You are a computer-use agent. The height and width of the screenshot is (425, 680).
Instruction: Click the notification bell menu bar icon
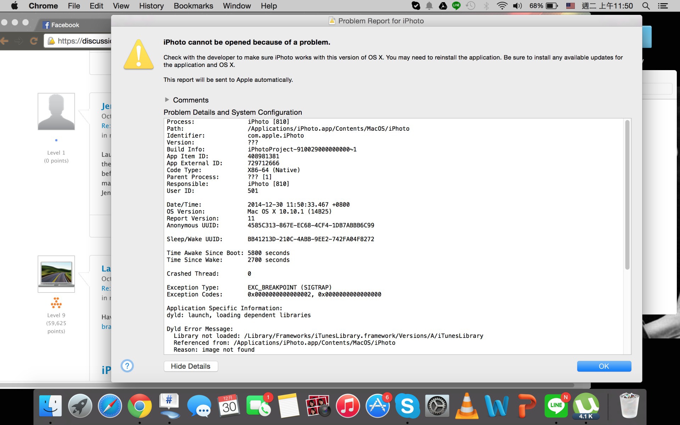[429, 6]
